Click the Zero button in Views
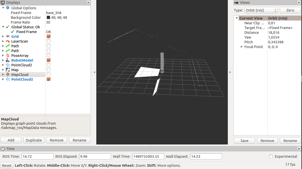This screenshot has width=302, height=169. [x=290, y=11]
